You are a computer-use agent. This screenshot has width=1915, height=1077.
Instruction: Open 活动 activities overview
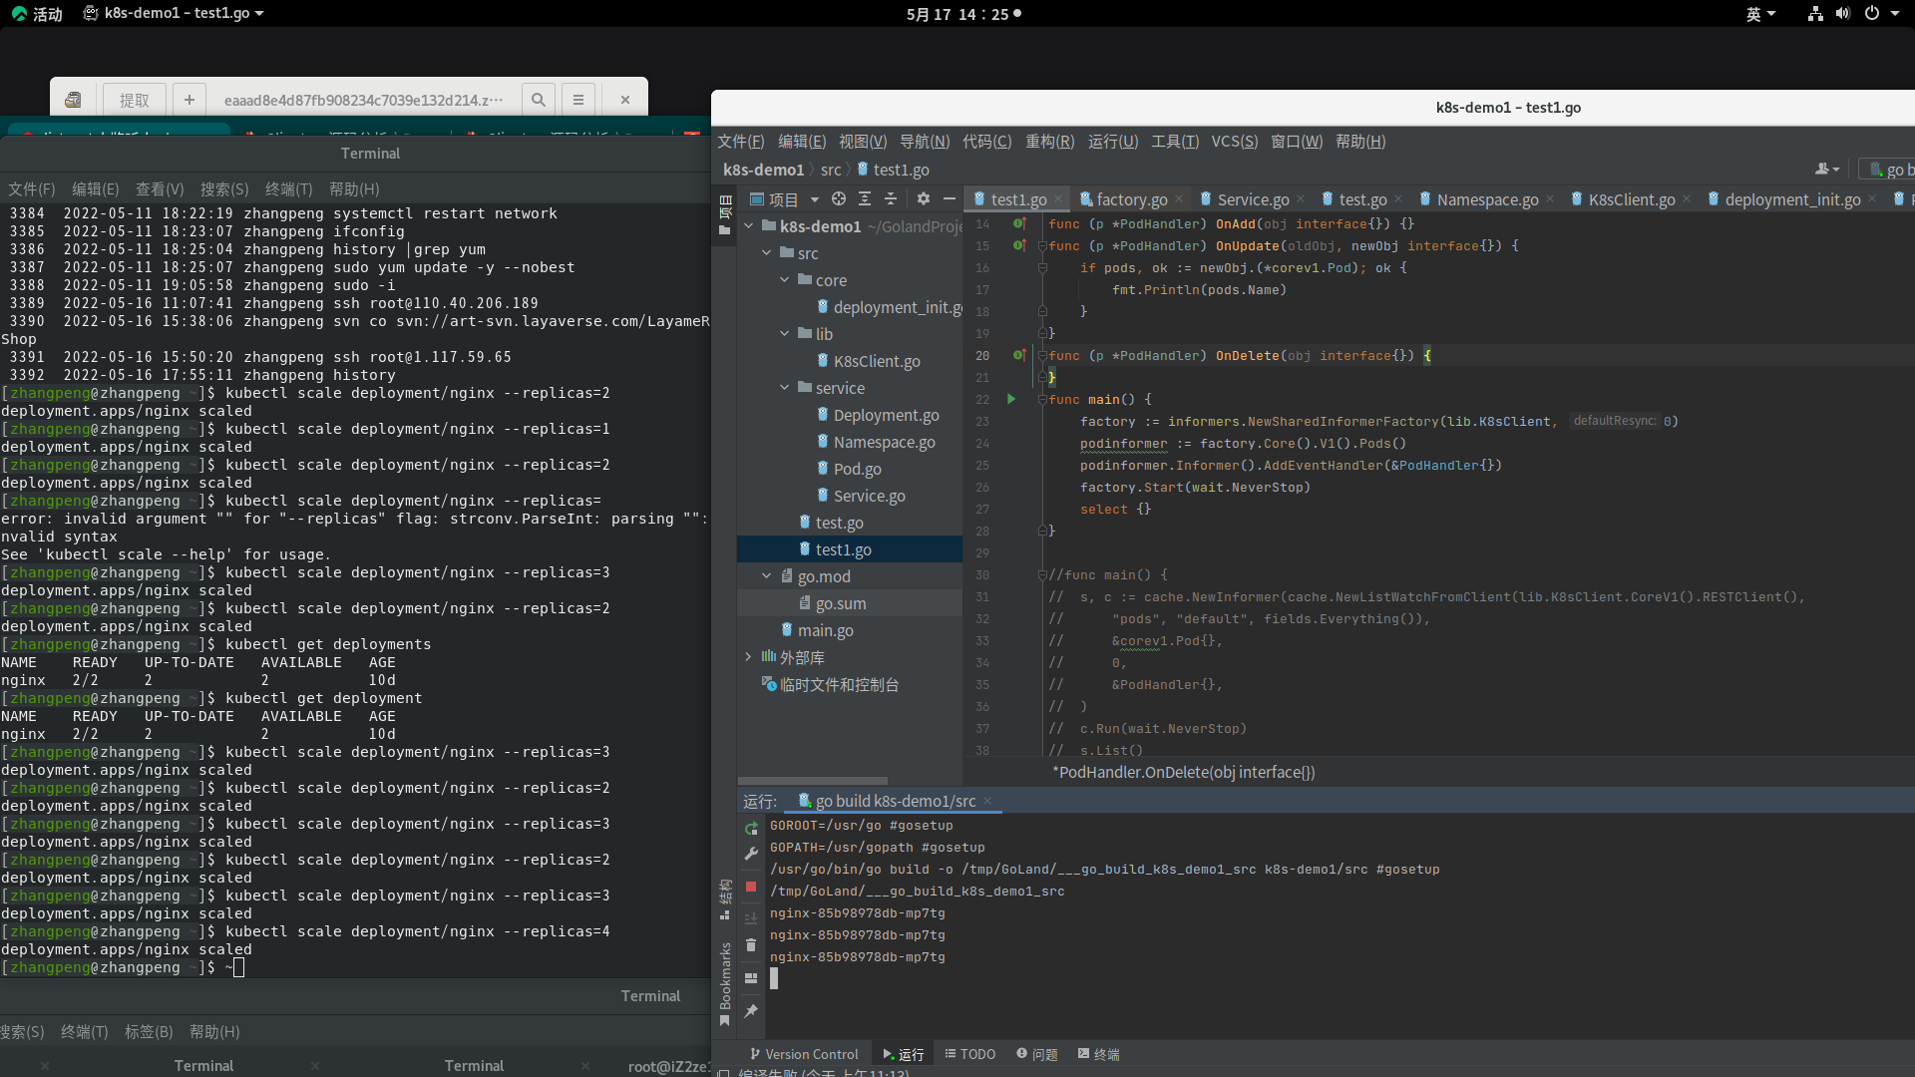click(37, 14)
